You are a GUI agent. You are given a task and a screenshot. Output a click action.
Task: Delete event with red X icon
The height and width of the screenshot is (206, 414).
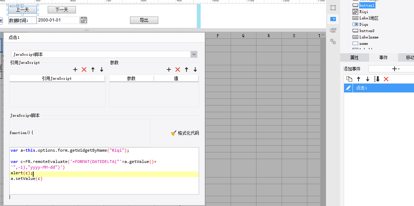pos(386,79)
